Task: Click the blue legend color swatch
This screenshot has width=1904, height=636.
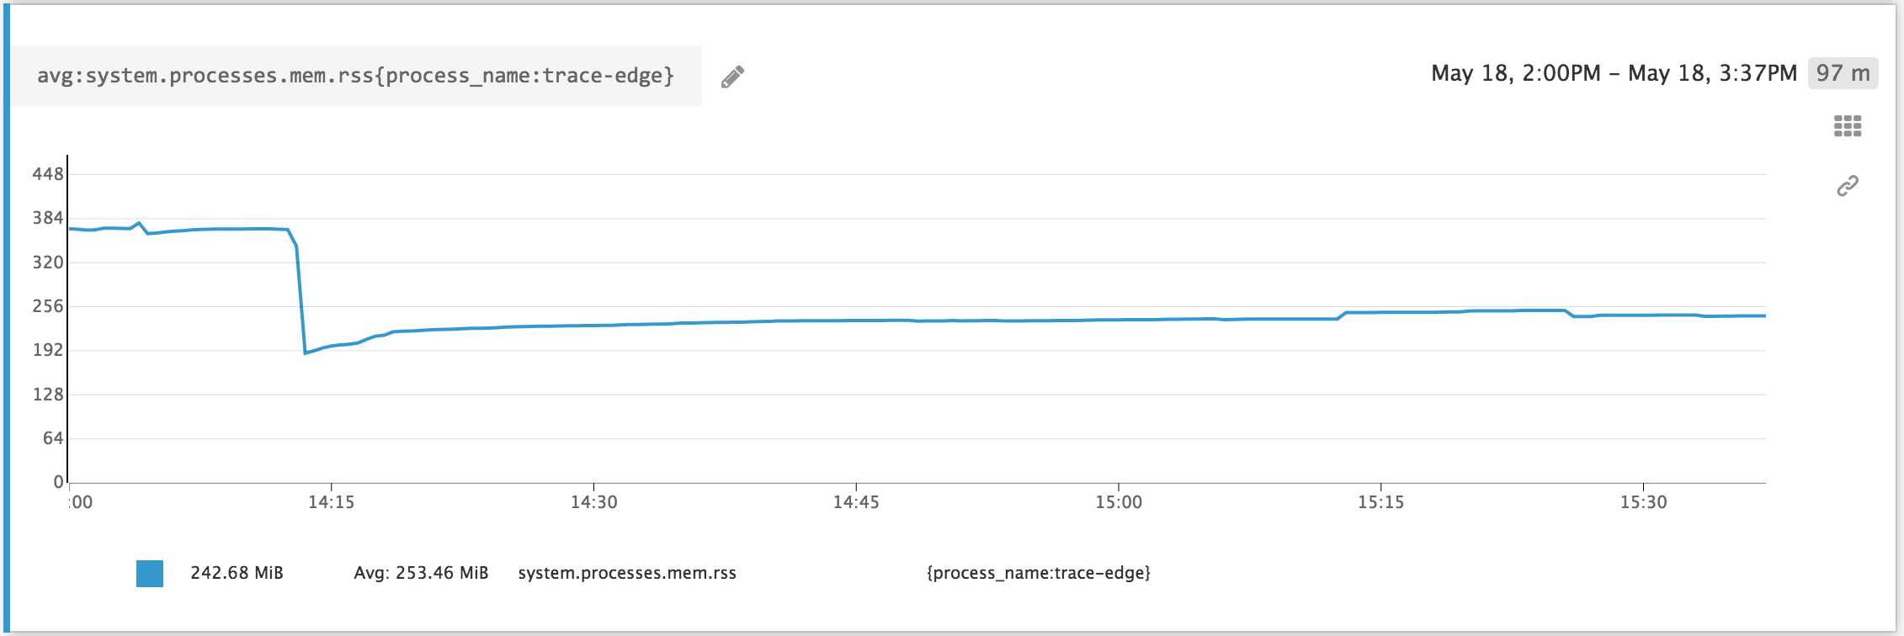Action: point(149,573)
